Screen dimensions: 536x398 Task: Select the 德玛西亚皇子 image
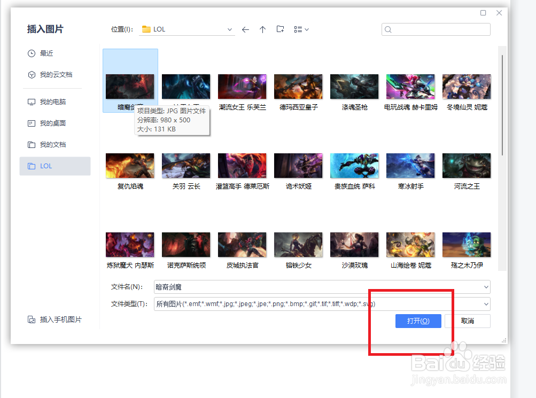(x=298, y=87)
